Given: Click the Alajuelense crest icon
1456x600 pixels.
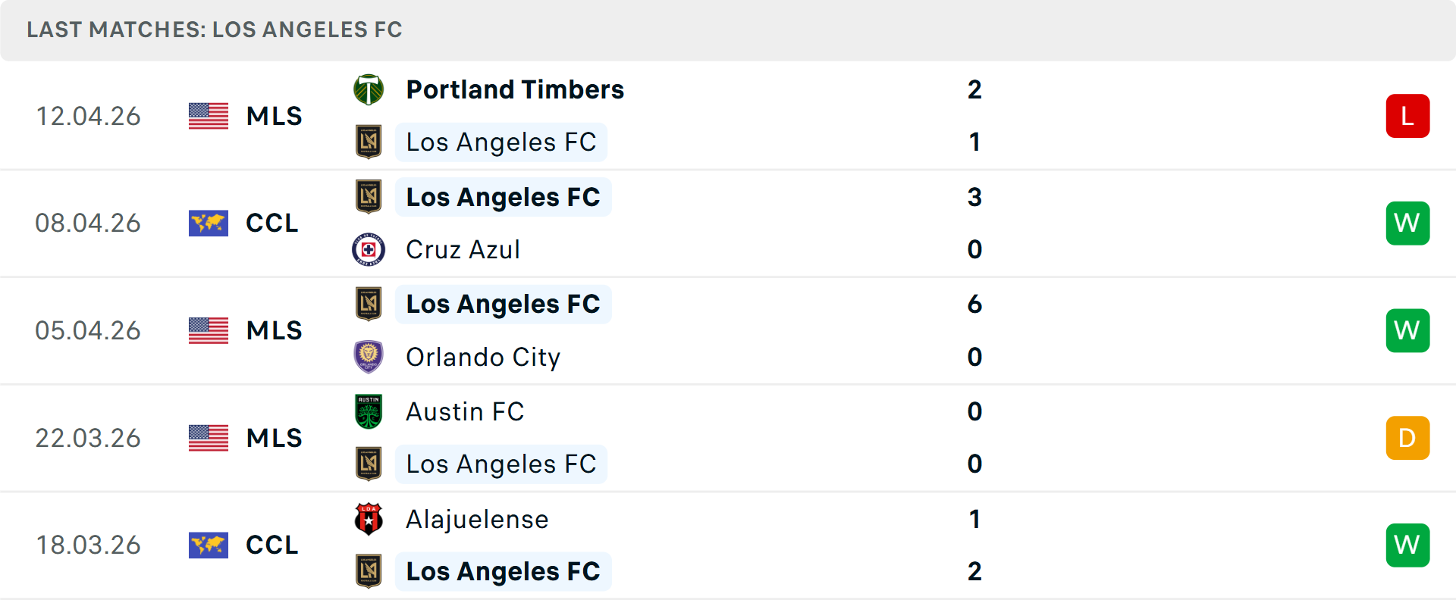Looking at the screenshot, I should (369, 519).
